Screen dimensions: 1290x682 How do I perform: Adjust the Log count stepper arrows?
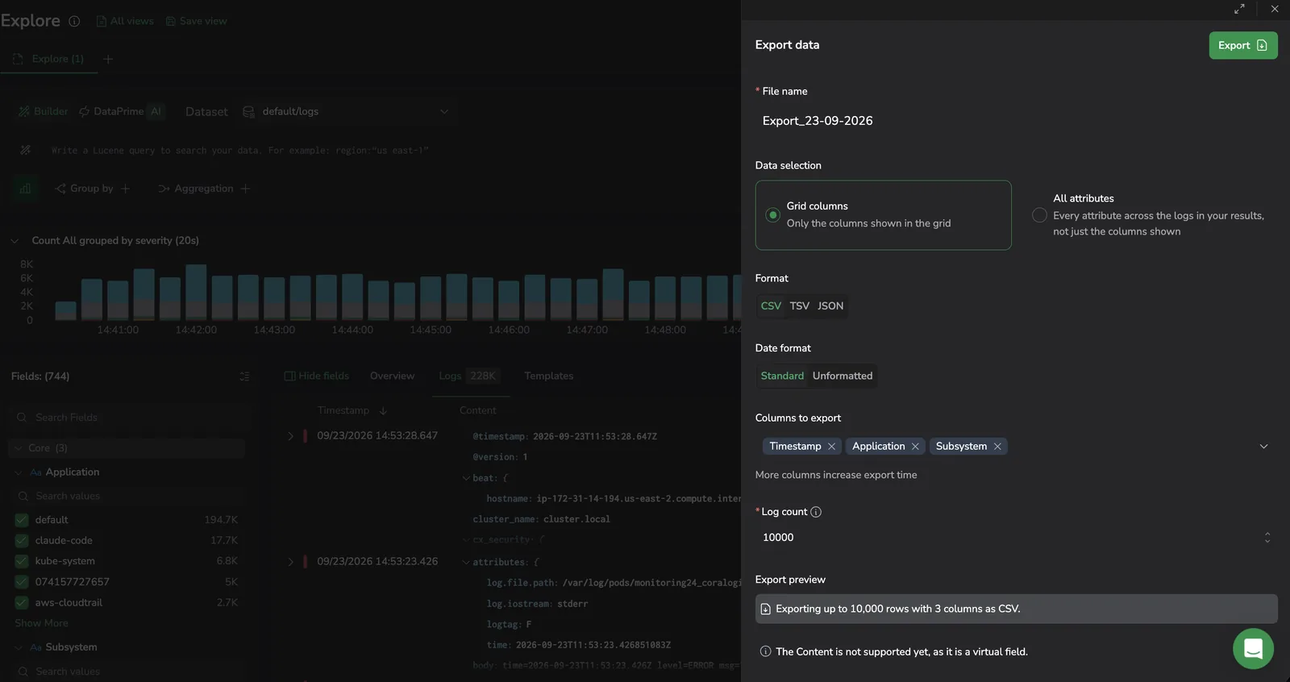(1267, 538)
